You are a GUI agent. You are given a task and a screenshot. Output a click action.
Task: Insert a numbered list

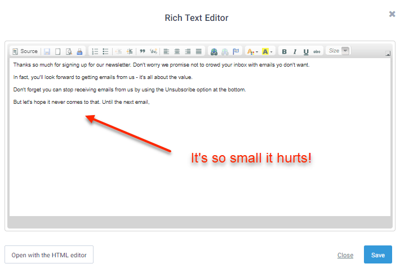pos(95,51)
